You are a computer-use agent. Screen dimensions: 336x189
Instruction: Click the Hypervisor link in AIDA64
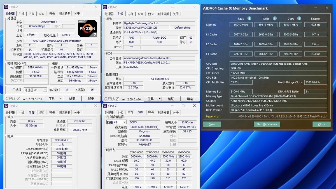(213, 116)
